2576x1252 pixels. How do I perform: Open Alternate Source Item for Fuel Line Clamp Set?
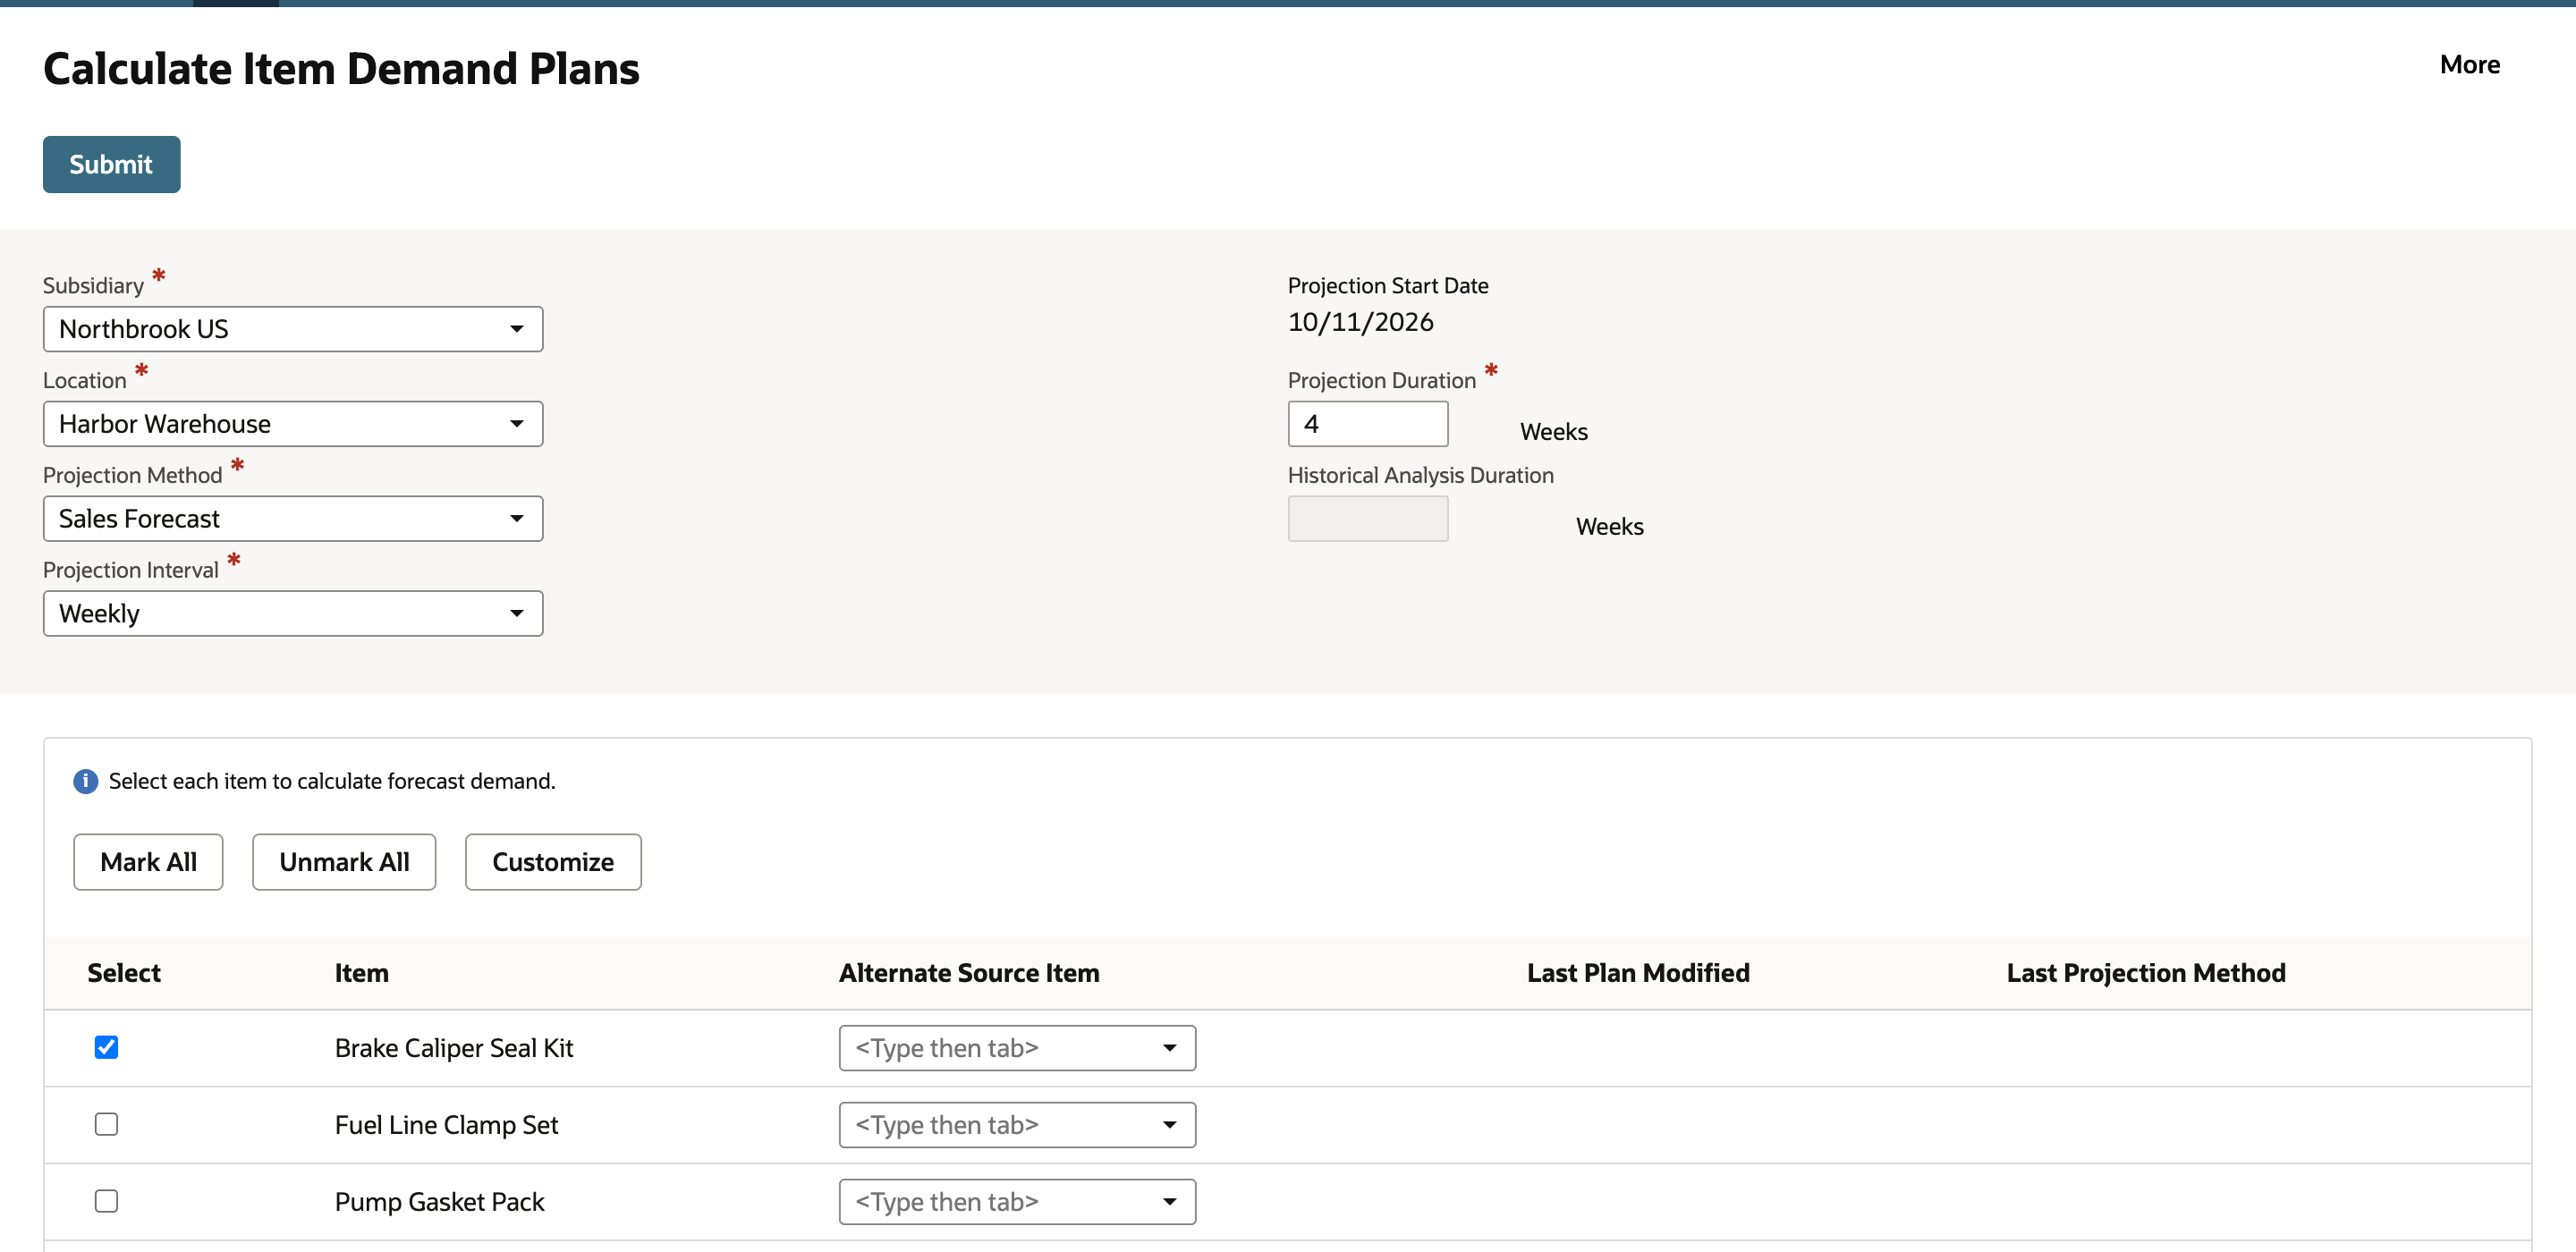click(x=1017, y=1125)
